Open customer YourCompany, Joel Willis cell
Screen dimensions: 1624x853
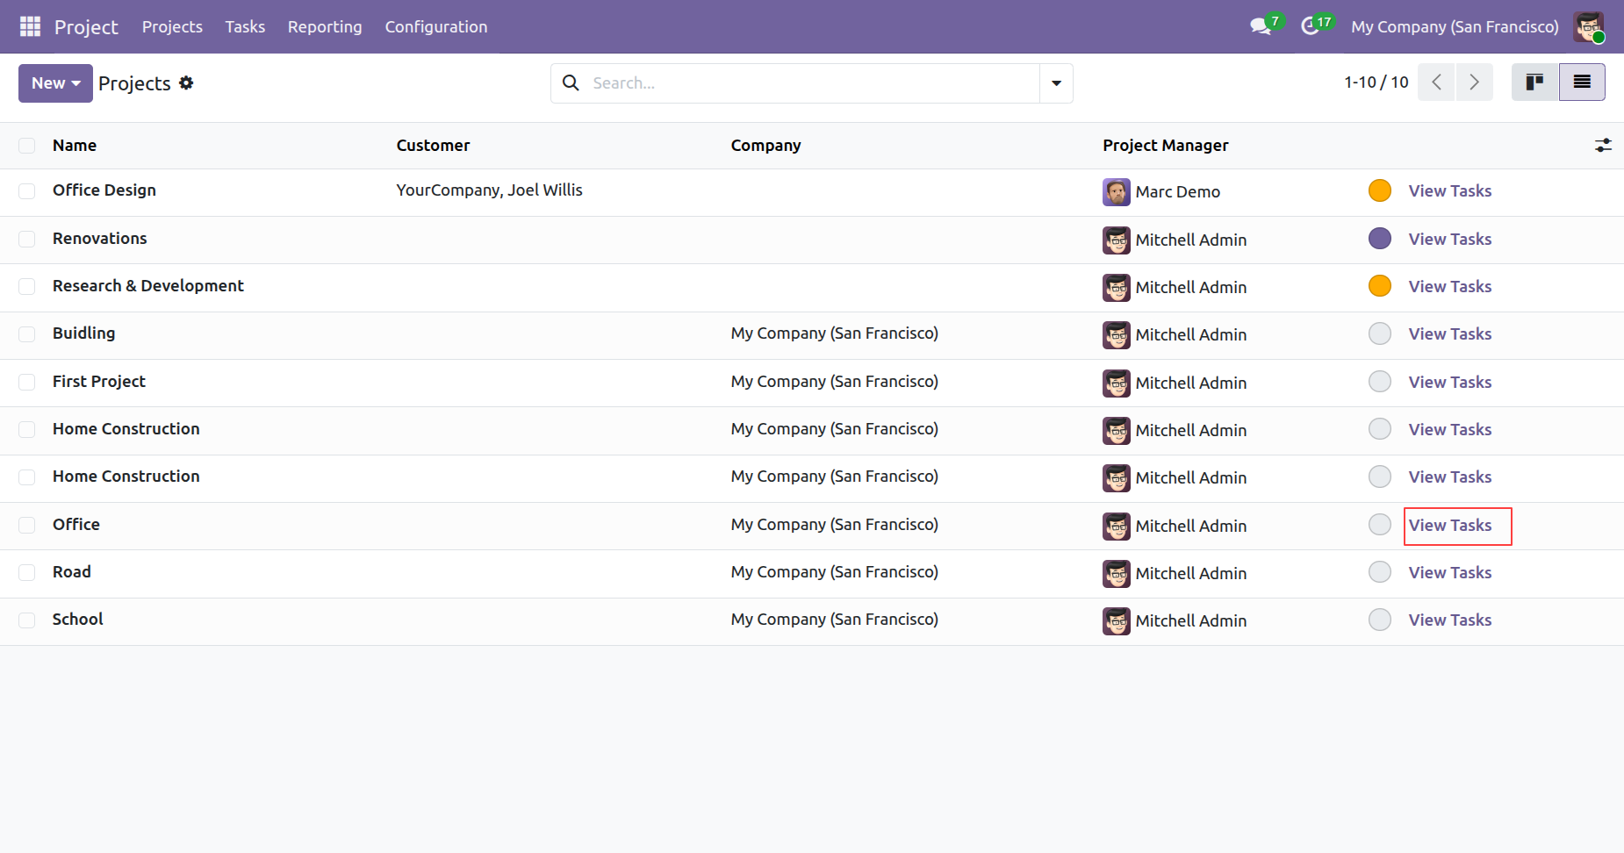tap(489, 190)
